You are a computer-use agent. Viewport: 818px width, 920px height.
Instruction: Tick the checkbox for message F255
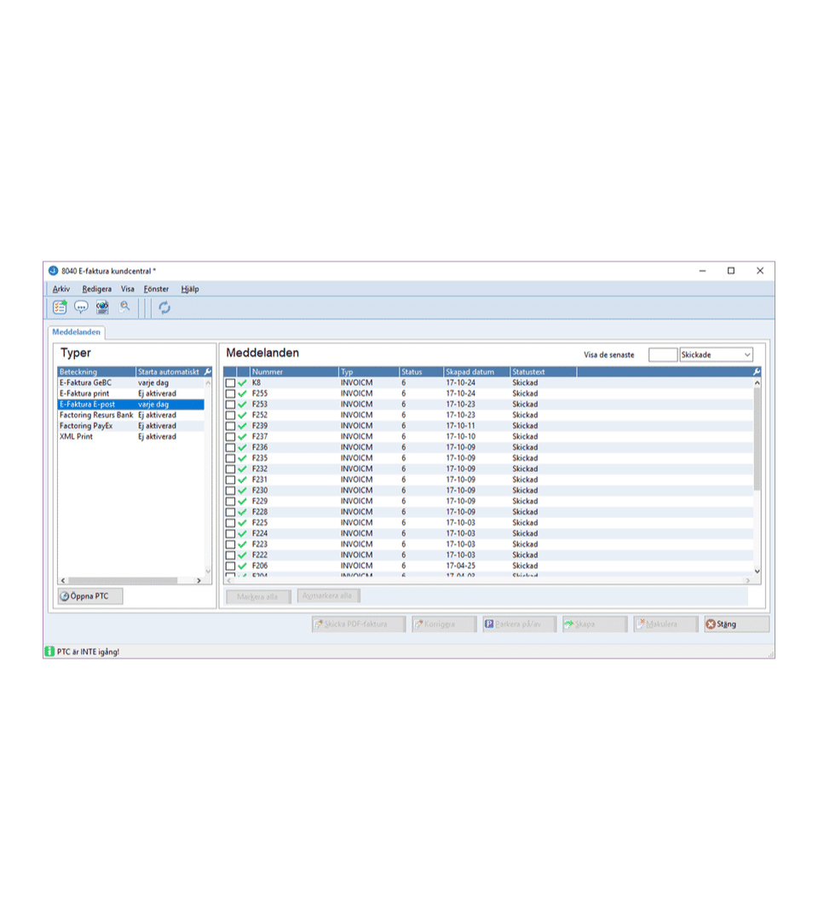230,394
